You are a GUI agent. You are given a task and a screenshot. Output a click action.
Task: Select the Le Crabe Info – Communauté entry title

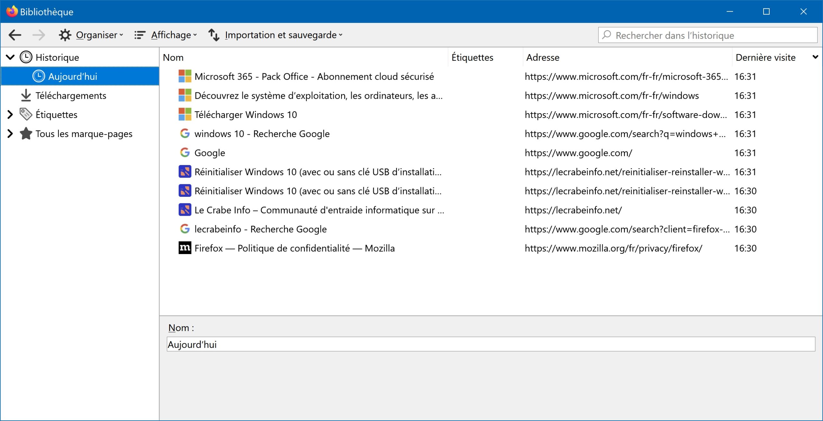point(319,210)
